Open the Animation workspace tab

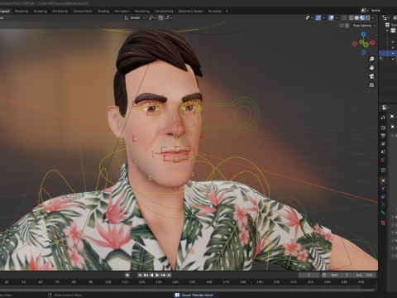tap(122, 12)
